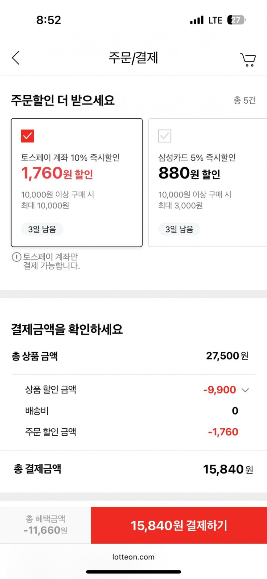267x579 pixels.
Task: Tap the 3일 남음 badge on Samsung card
Action: (x=179, y=229)
